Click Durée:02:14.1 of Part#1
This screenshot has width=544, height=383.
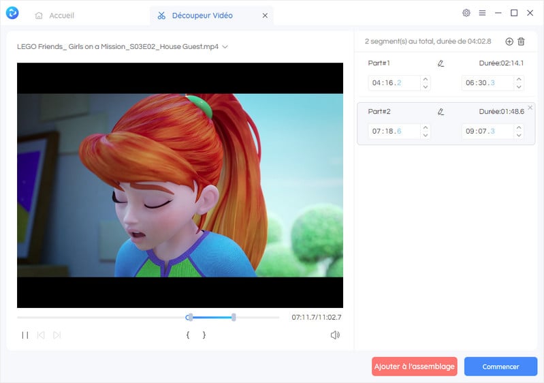pyautogui.click(x=501, y=63)
